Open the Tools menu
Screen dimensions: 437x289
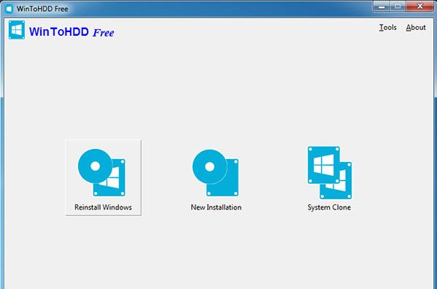[387, 27]
